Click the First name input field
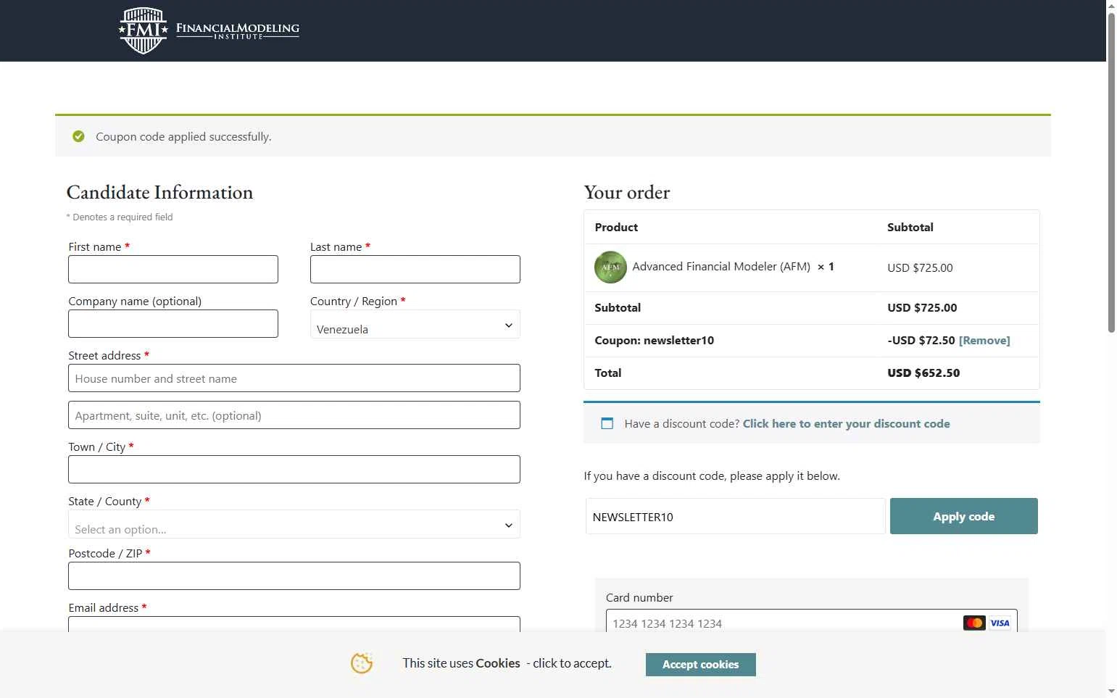The width and height of the screenshot is (1117, 698). click(x=173, y=270)
